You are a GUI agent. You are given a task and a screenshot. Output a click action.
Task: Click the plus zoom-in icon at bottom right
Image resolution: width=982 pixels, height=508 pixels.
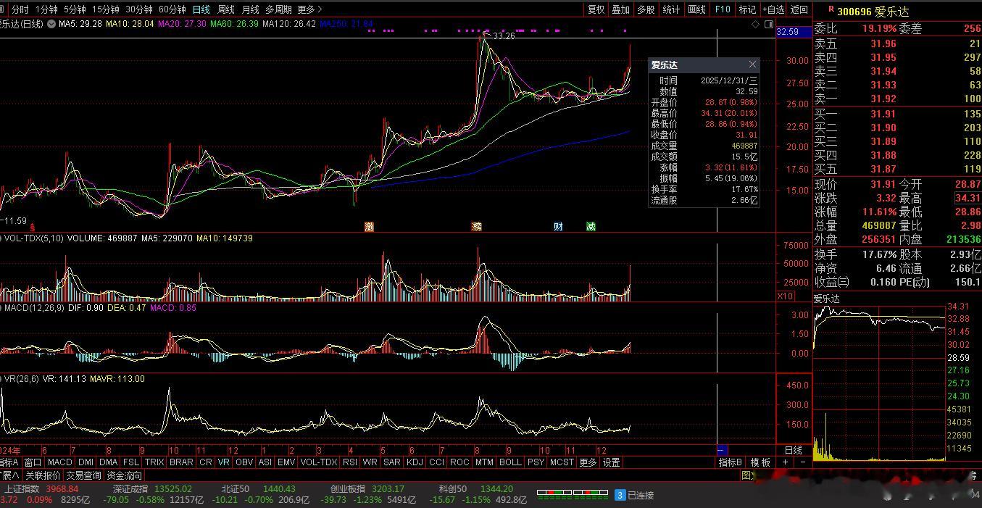coord(785,462)
